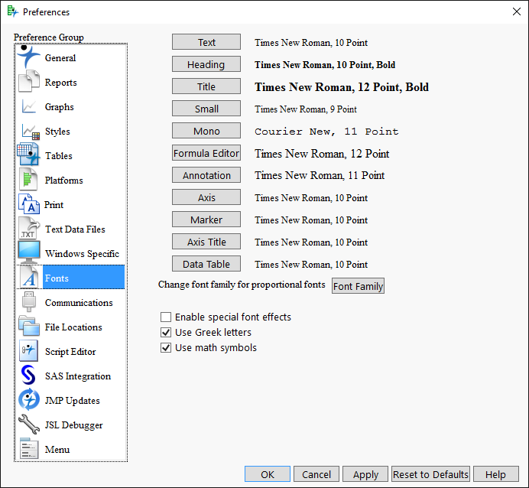Image resolution: width=529 pixels, height=488 pixels.
Task: Choose the Windows Specific monitor icon
Action: pyautogui.click(x=29, y=252)
